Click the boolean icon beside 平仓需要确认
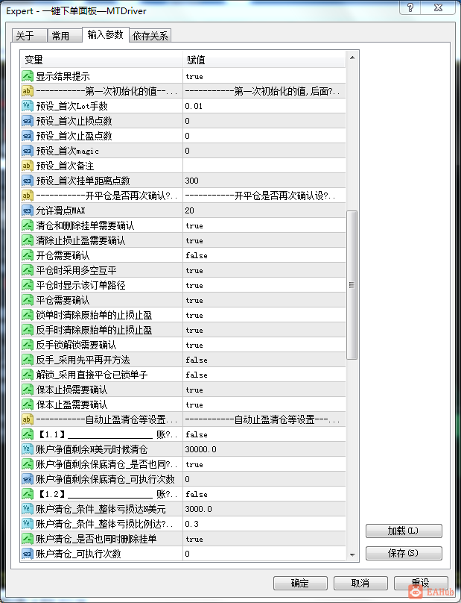This screenshot has width=461, height=603. click(28, 300)
